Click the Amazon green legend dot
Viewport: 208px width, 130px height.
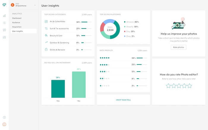pyautogui.click(x=125, y=22)
